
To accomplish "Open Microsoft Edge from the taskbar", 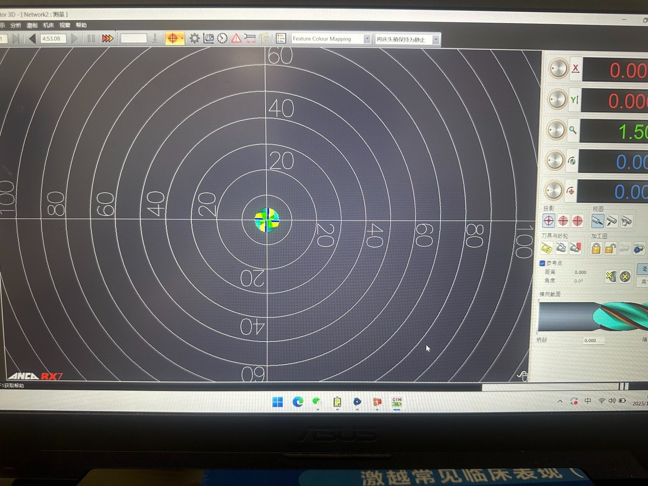I will [298, 402].
